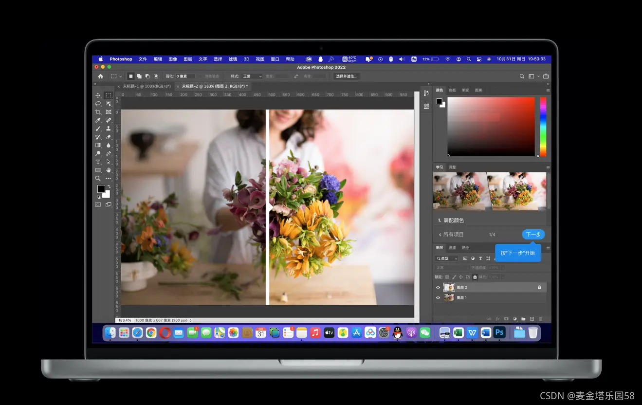Select the Path Selection tool
The width and height of the screenshot is (642, 405).
point(109,162)
